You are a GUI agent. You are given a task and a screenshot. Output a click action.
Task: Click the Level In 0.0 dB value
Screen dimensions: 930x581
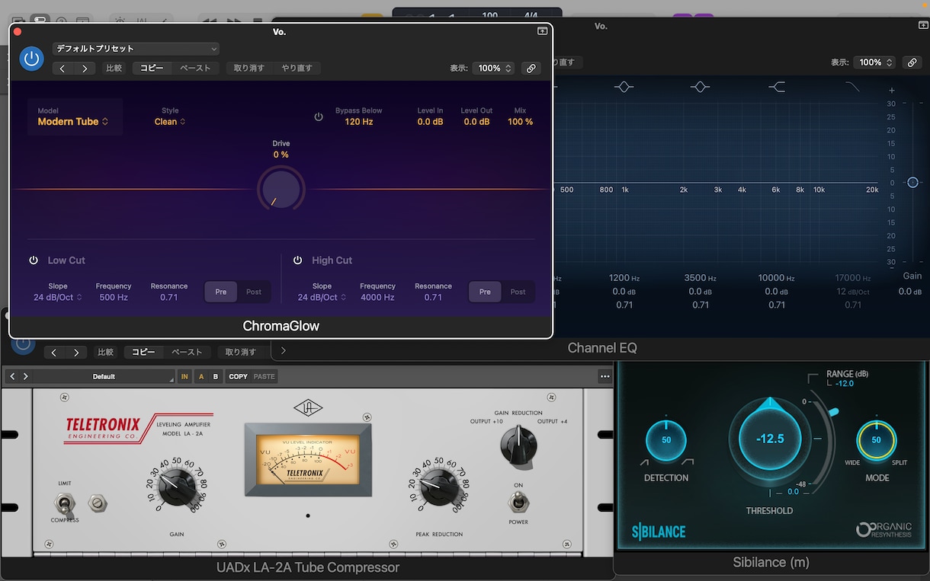coord(430,122)
